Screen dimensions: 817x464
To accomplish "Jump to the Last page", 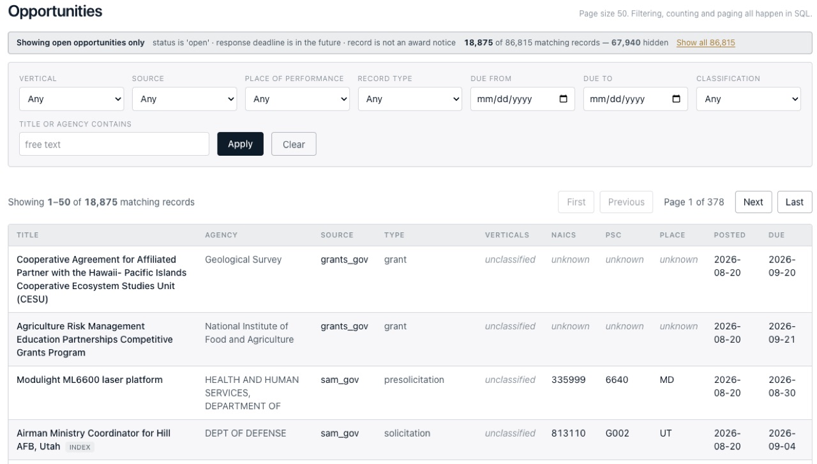I will click(x=795, y=202).
